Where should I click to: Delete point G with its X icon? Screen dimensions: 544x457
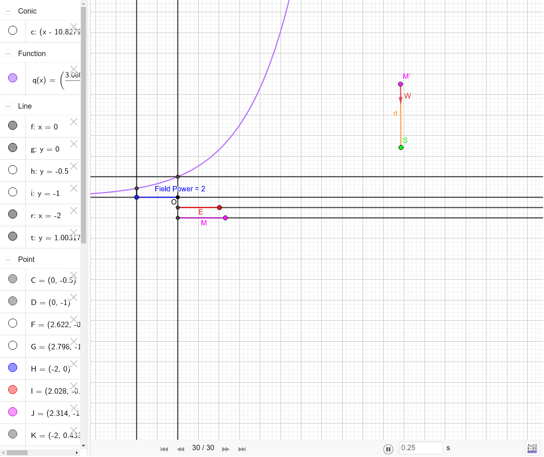pyautogui.click(x=74, y=342)
